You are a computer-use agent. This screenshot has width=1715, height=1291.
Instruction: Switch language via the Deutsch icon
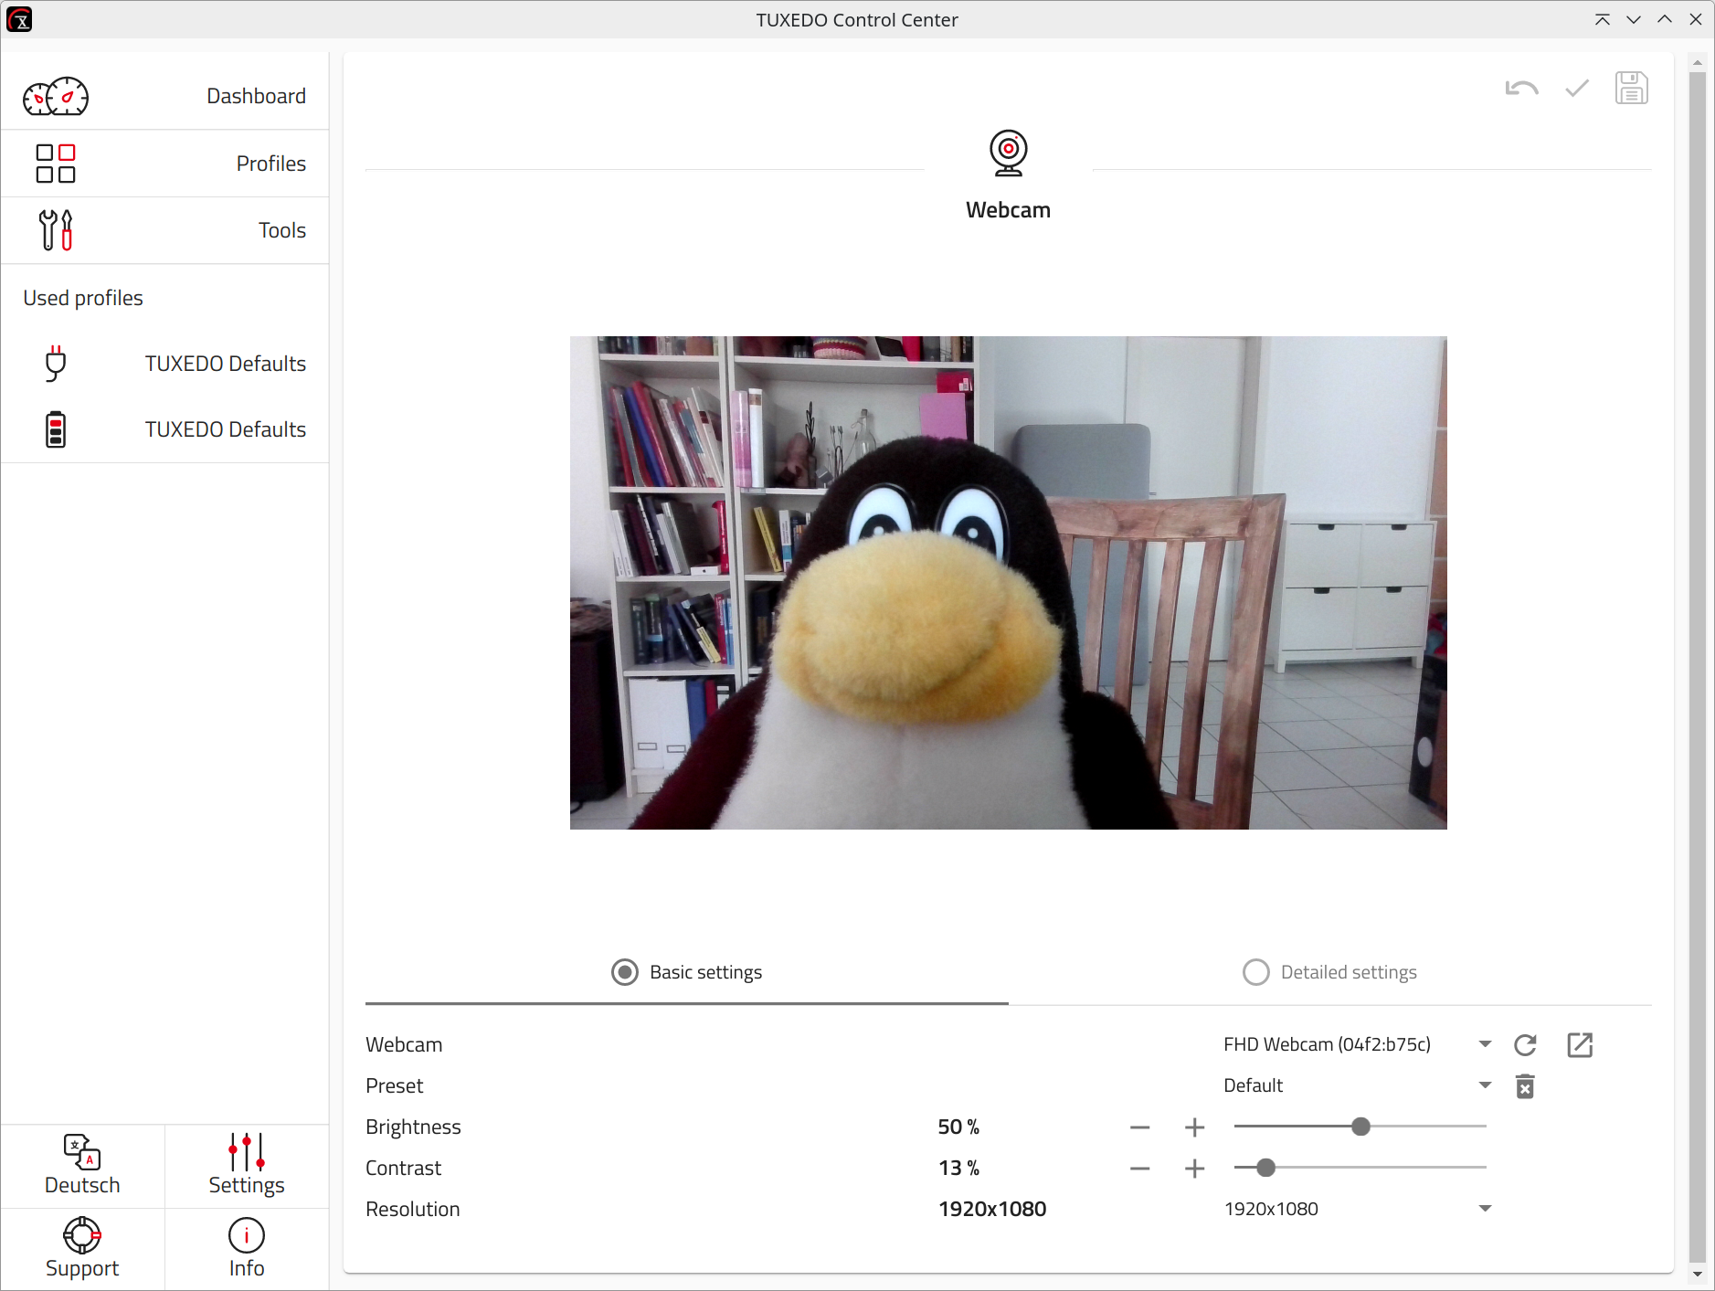click(x=82, y=1152)
